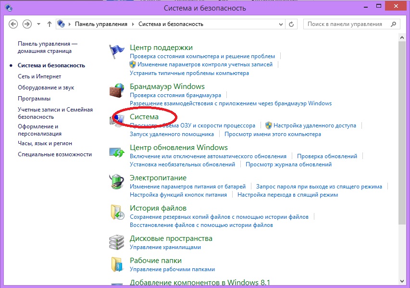Open Изменение параметров контроля учетных записей
Viewport: 410px width, 288px height.
tap(205, 64)
